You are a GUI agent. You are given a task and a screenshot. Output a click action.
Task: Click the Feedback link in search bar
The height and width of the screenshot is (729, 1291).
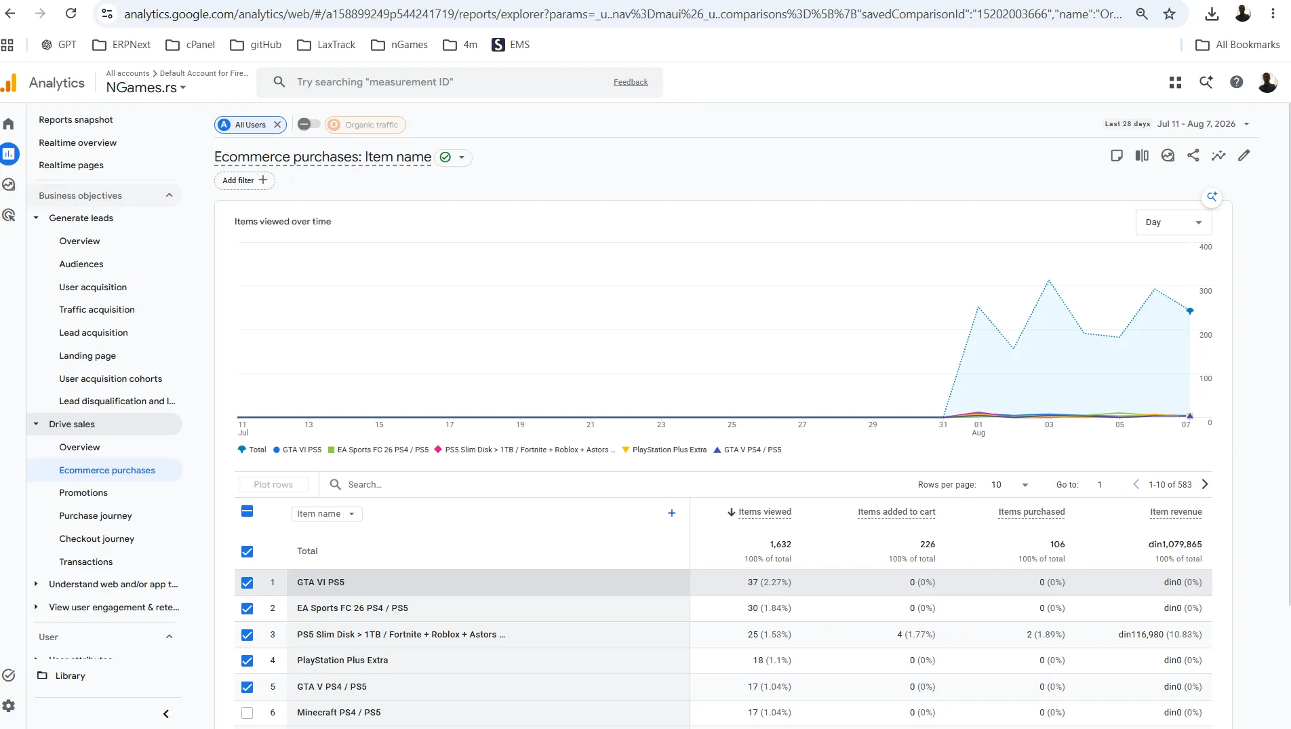[631, 82]
